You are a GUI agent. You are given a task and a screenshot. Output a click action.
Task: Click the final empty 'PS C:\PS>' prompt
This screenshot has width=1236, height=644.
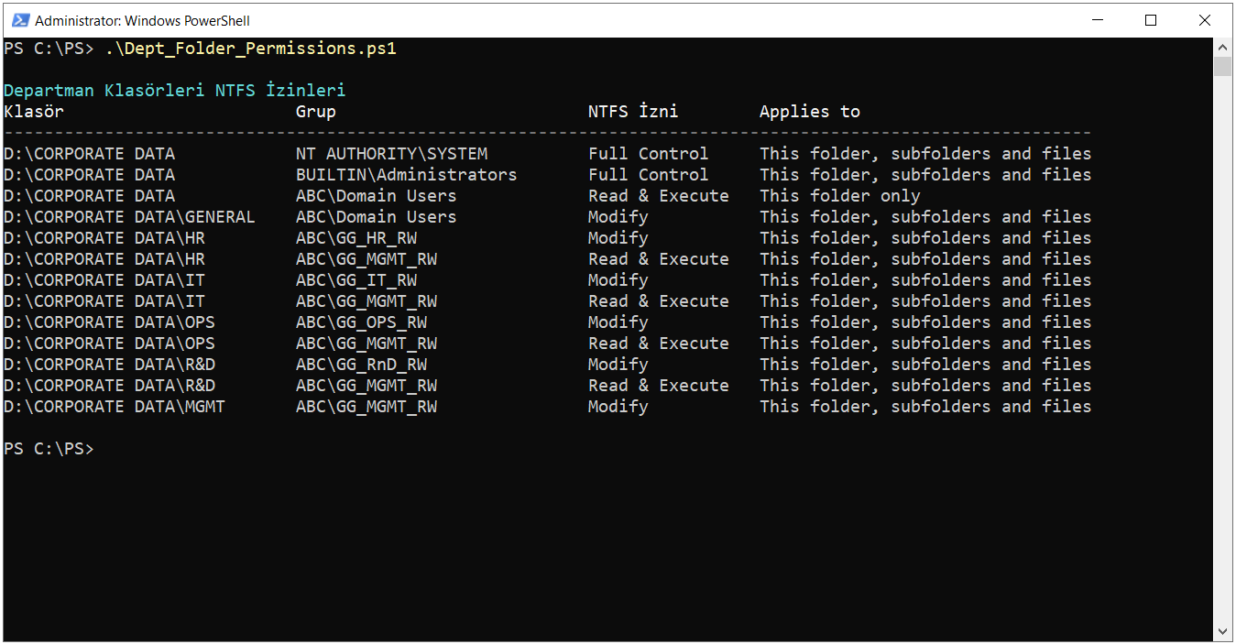coord(49,449)
